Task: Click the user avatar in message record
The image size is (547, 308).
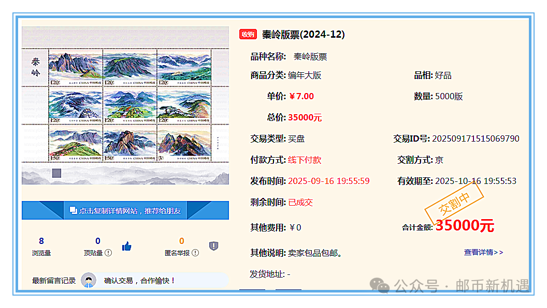Action: (89, 281)
